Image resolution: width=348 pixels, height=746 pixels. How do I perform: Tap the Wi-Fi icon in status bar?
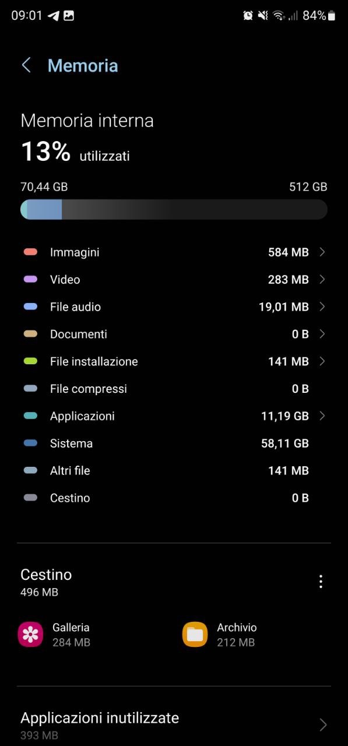pyautogui.click(x=279, y=16)
